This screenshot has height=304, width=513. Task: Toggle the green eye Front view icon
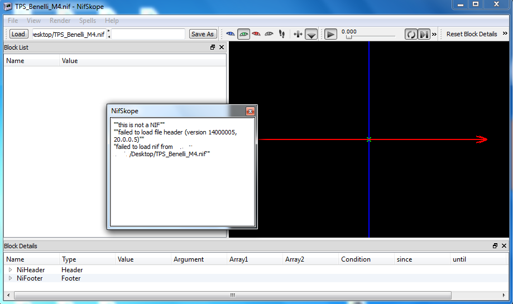tap(243, 34)
